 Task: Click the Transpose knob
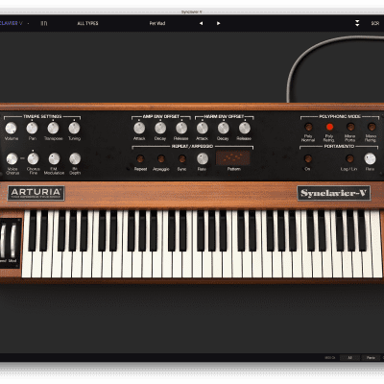click(53, 128)
